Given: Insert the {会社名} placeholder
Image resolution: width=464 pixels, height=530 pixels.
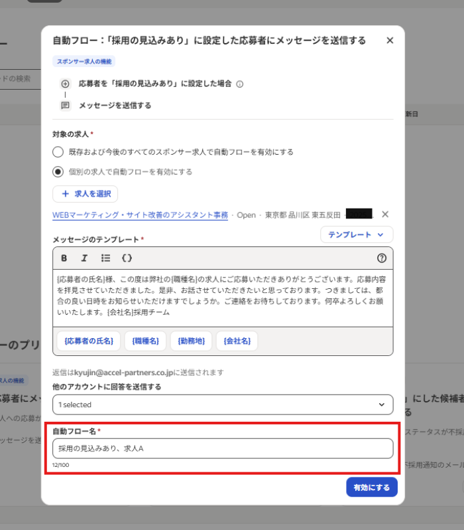Looking at the screenshot, I should tap(237, 341).
